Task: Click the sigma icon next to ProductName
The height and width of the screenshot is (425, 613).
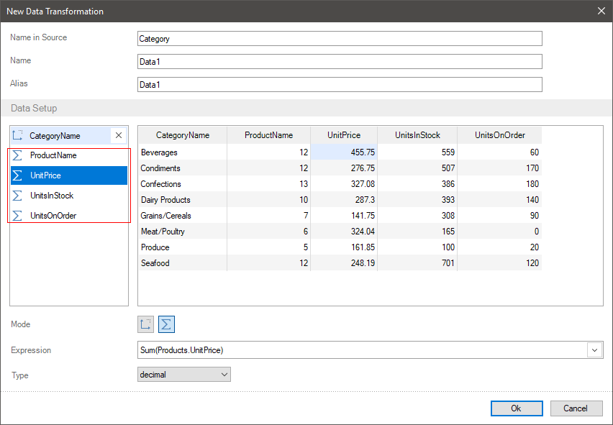Action: [x=18, y=155]
